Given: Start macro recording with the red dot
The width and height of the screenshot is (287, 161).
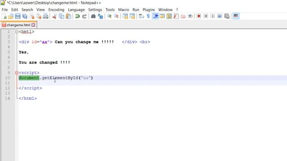Looking at the screenshot, I should coord(199,16).
